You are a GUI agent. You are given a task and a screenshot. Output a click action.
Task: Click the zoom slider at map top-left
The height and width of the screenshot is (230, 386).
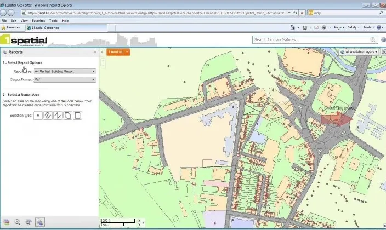(x=103, y=62)
